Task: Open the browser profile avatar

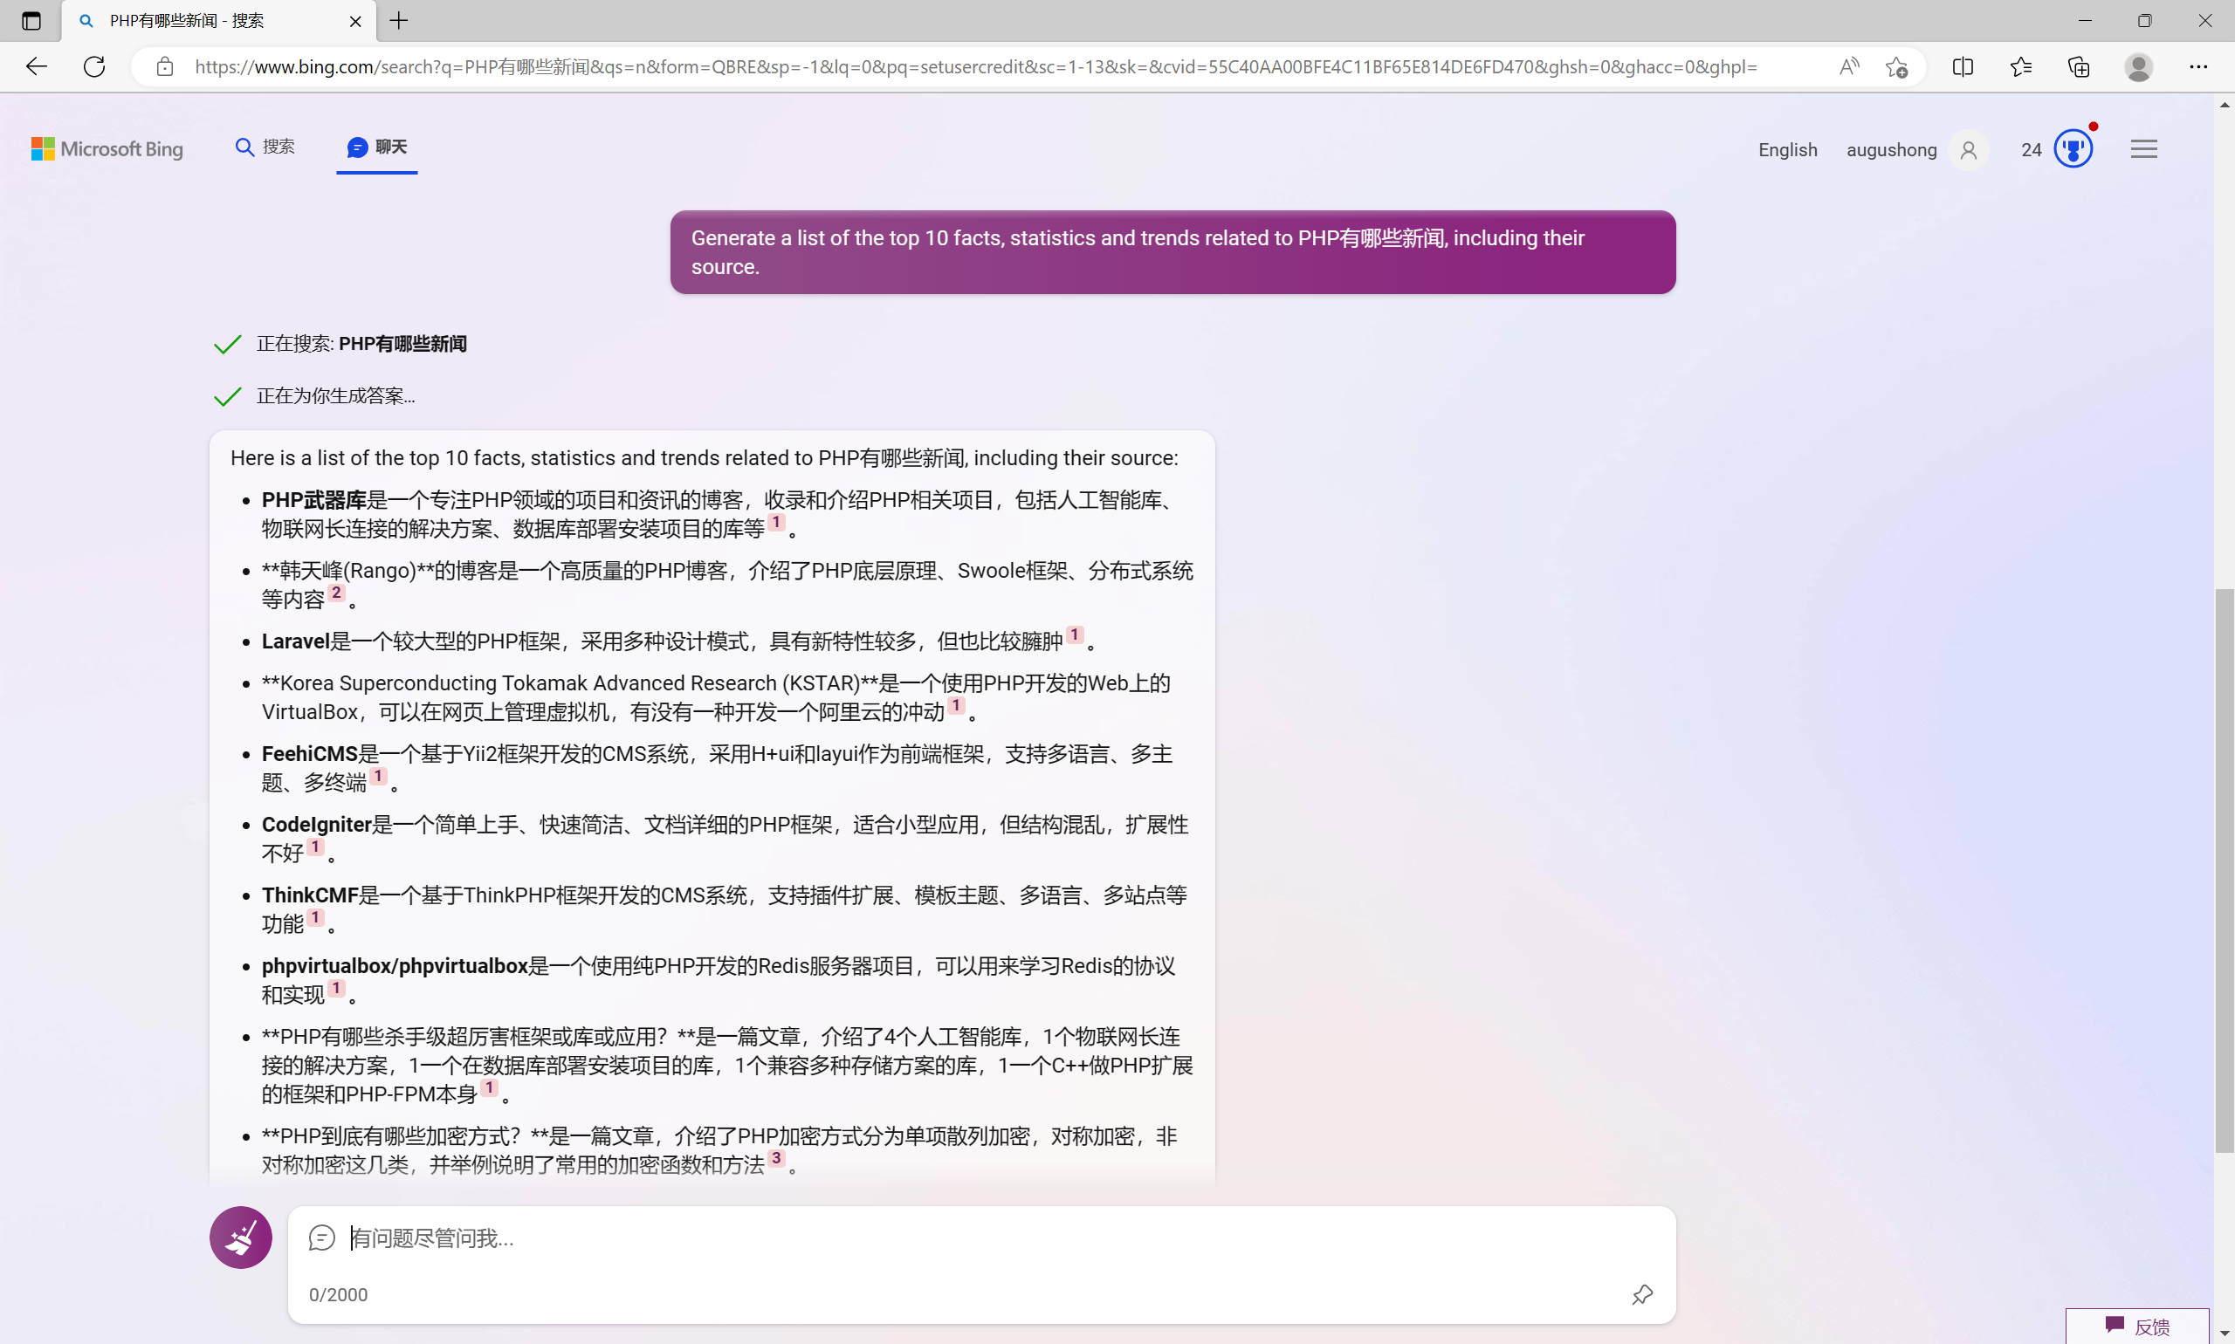Action: point(2138,66)
